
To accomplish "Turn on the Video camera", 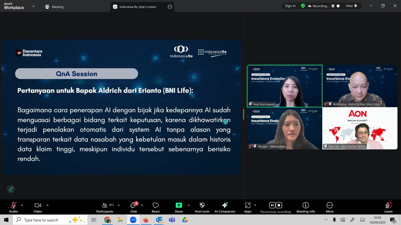I will (x=38, y=207).
